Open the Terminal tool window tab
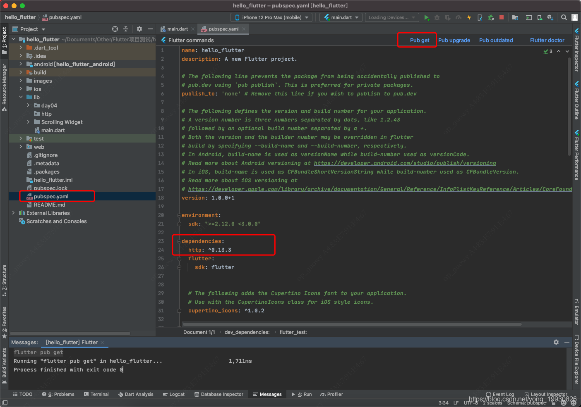Viewport: 581px width, 407px height. click(x=96, y=394)
